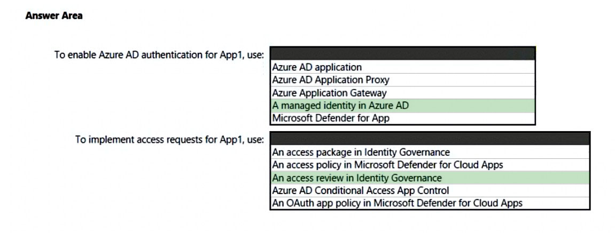
Task: Choose Microsoft Defender for App
Action: click(x=402, y=118)
